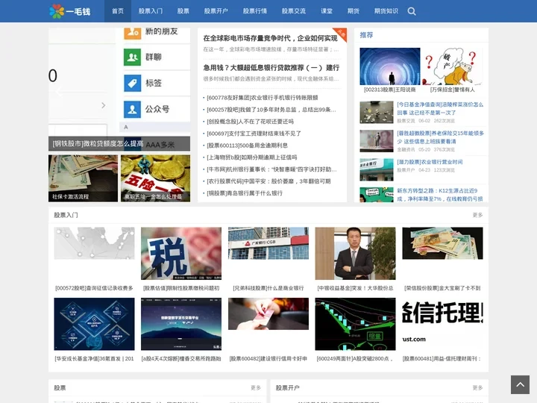The width and height of the screenshot is (537, 403).
Task: Click the 股票开户 section heading
Action: [288, 387]
